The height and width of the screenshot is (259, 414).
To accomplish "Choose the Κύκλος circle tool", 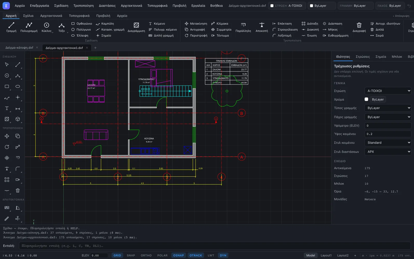I will (x=47, y=27).
